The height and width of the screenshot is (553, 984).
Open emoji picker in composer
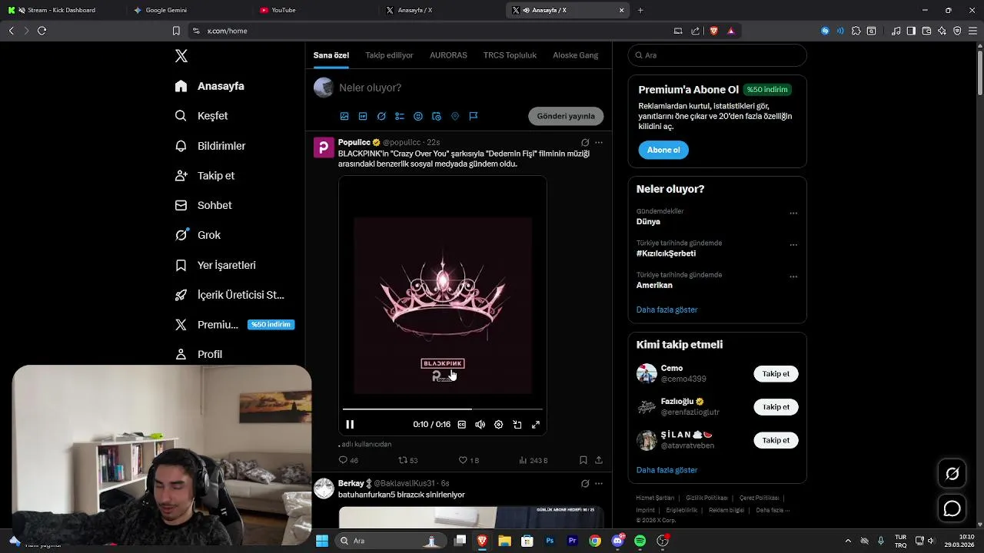click(418, 116)
